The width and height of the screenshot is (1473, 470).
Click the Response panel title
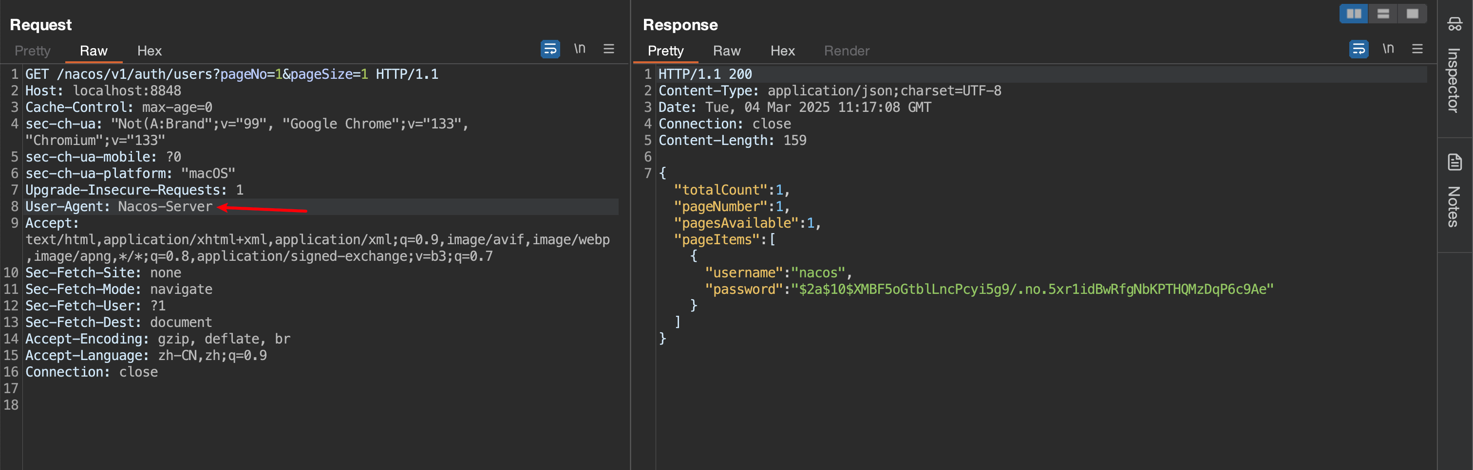680,24
